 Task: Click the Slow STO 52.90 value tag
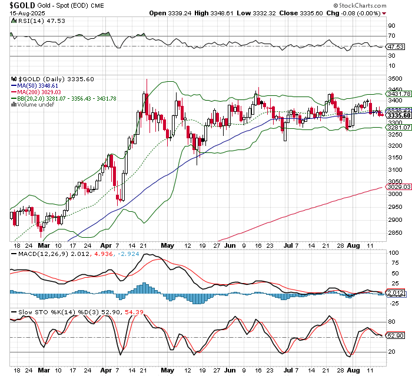pos(393,335)
